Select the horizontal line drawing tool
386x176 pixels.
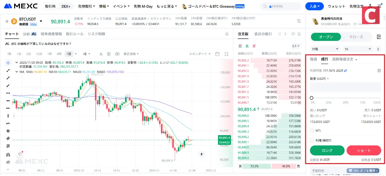tap(8, 93)
